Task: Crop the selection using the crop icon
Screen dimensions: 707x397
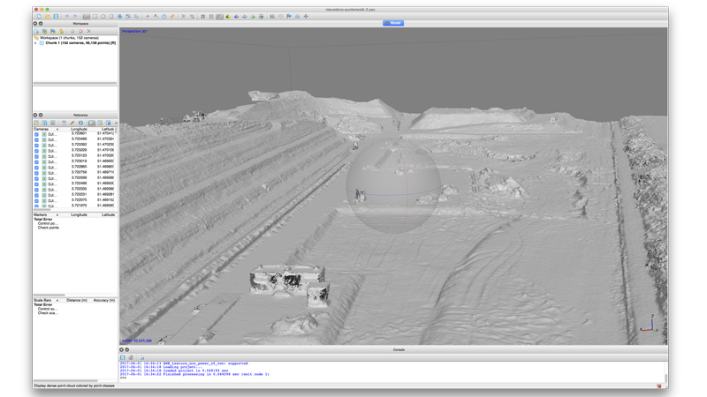Action: 192,16
